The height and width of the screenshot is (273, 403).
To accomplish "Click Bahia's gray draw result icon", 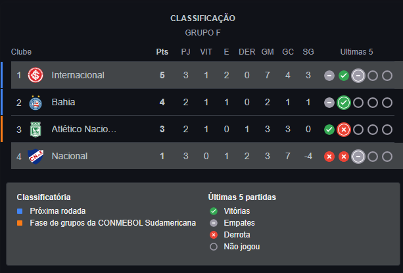I will pos(329,103).
